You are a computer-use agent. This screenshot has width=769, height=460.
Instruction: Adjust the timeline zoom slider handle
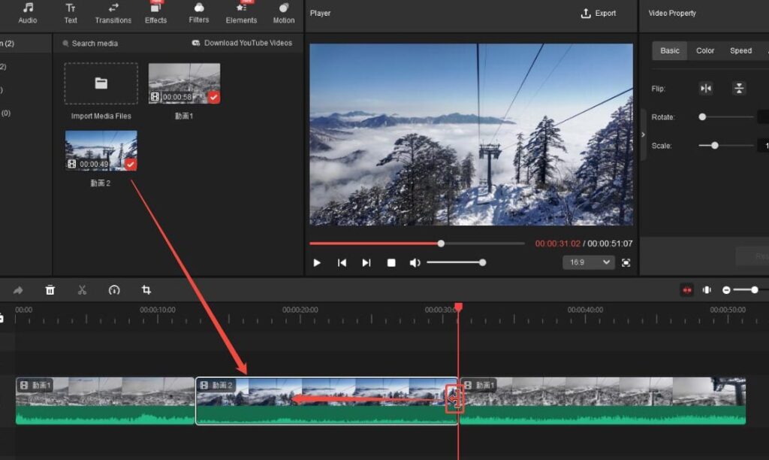point(754,290)
